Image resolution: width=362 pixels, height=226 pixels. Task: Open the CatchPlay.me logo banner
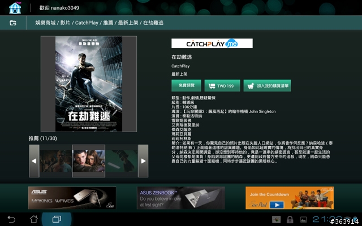tap(212, 44)
